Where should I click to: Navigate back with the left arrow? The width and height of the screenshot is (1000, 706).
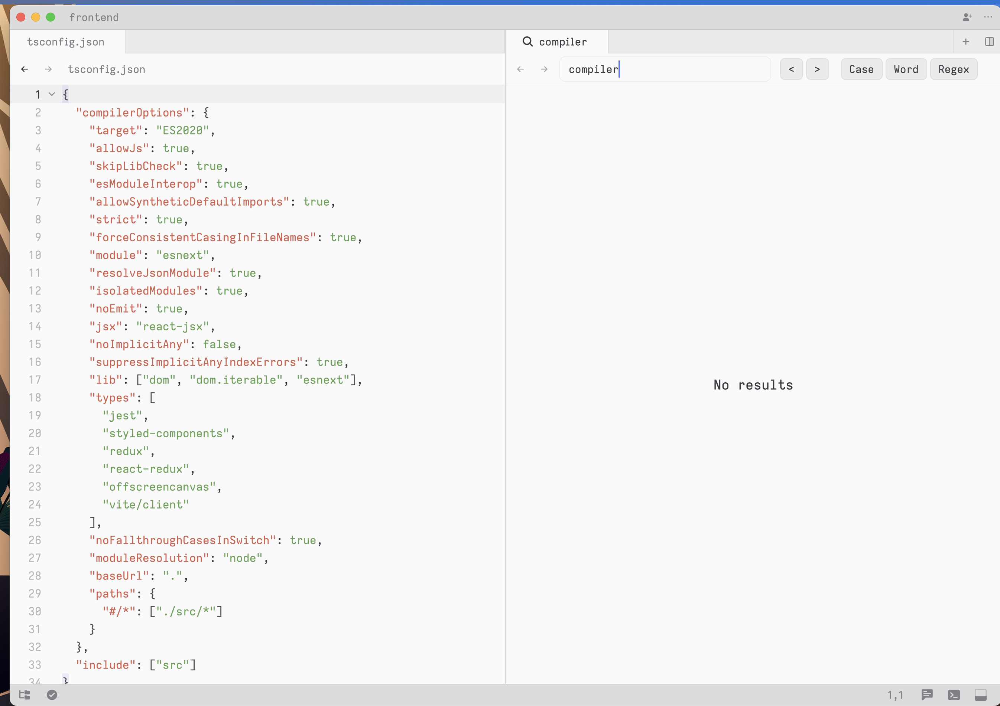pyautogui.click(x=25, y=69)
